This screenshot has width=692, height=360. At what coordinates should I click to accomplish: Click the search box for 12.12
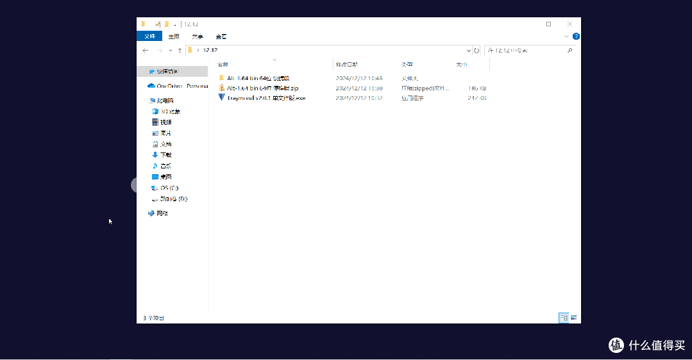click(x=530, y=50)
